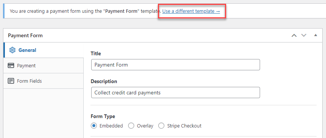This screenshot has height=138, width=326.
Task: Focus the Description input box
Action: tap(176, 93)
